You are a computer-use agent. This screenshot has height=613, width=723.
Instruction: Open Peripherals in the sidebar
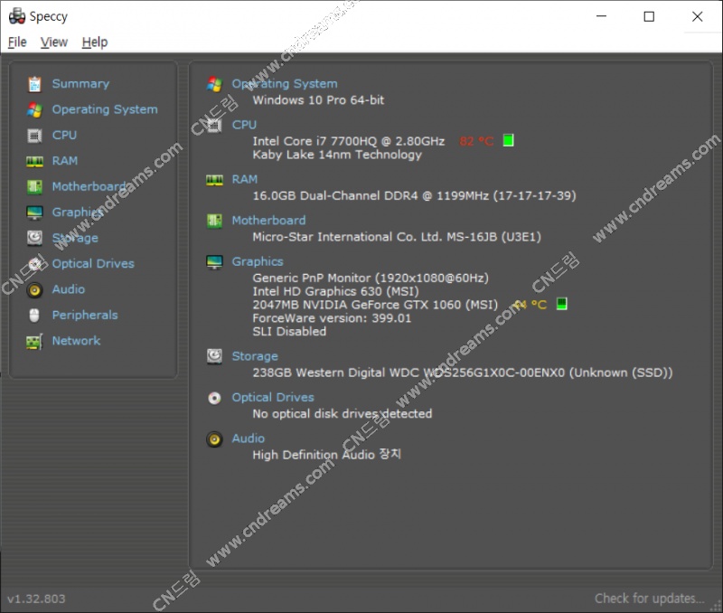[x=85, y=315]
